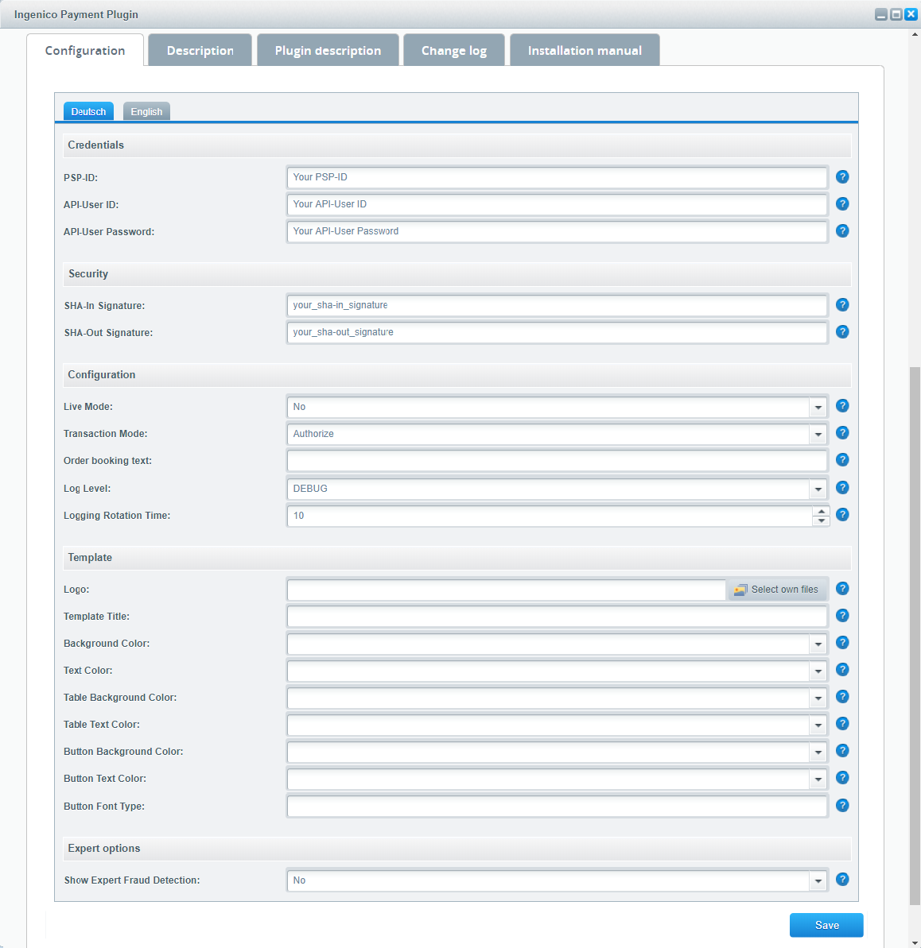Viewport: 921px width, 948px height.
Task: Focus the PSP-ID input field
Action: pyautogui.click(x=557, y=177)
